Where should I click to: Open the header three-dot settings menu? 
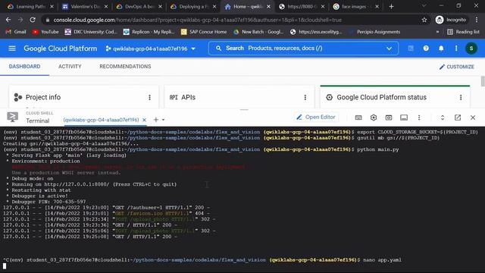coord(456,49)
